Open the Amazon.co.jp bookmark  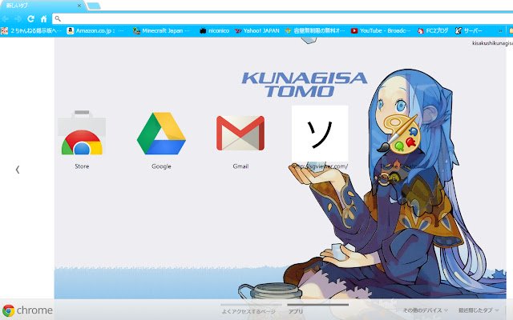click(95, 30)
